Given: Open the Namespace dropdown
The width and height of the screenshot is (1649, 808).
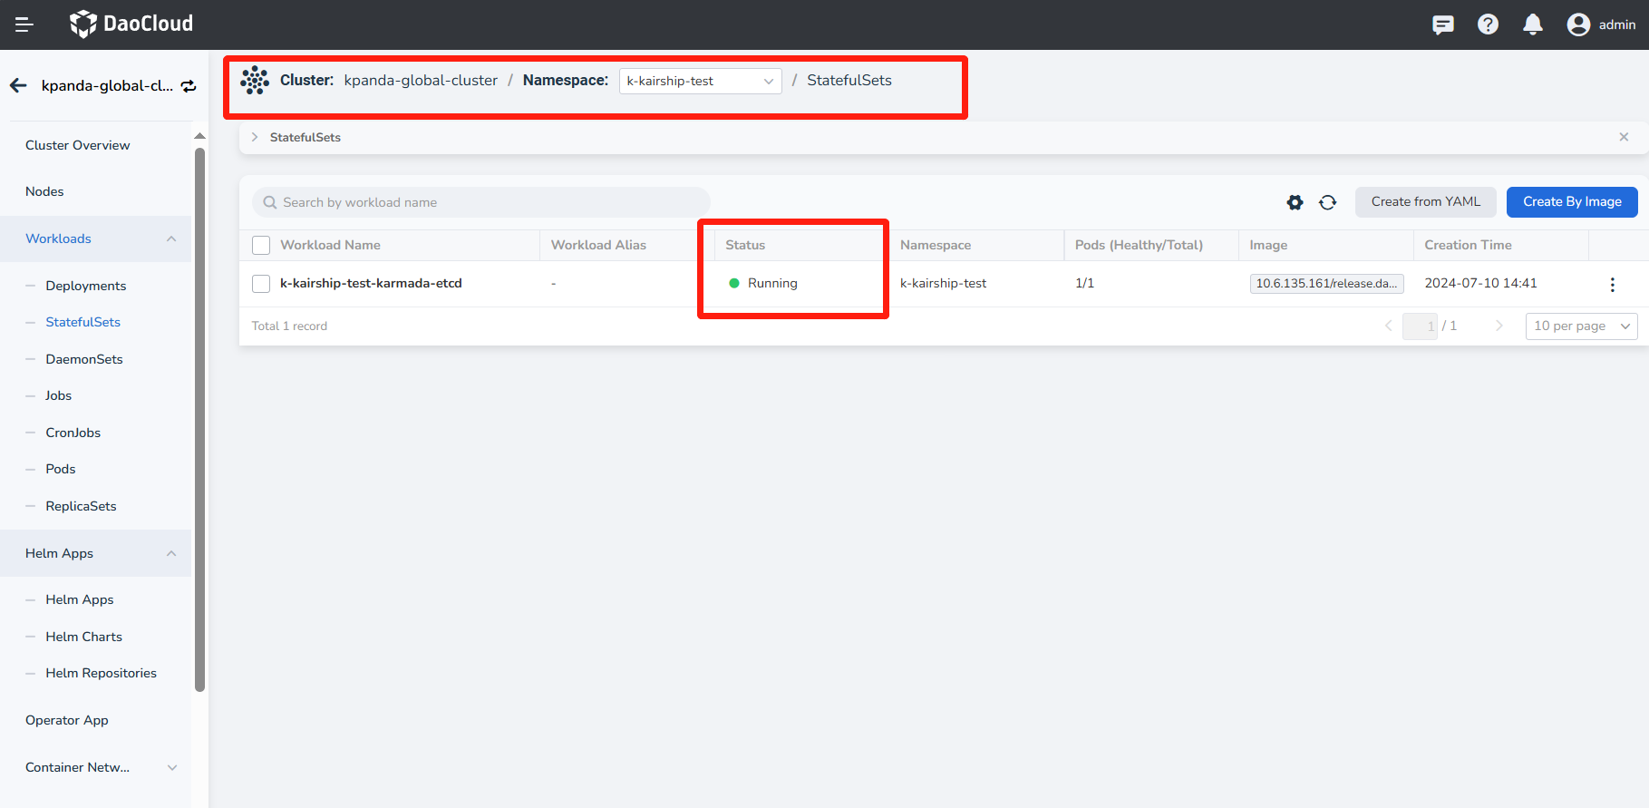Looking at the screenshot, I should 700,81.
